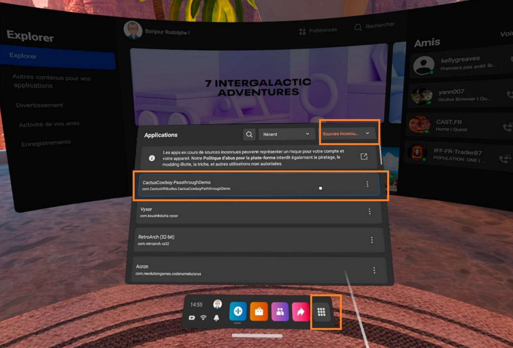Check the battery status icon
Viewport: 513px width, 348px height.
[192, 318]
